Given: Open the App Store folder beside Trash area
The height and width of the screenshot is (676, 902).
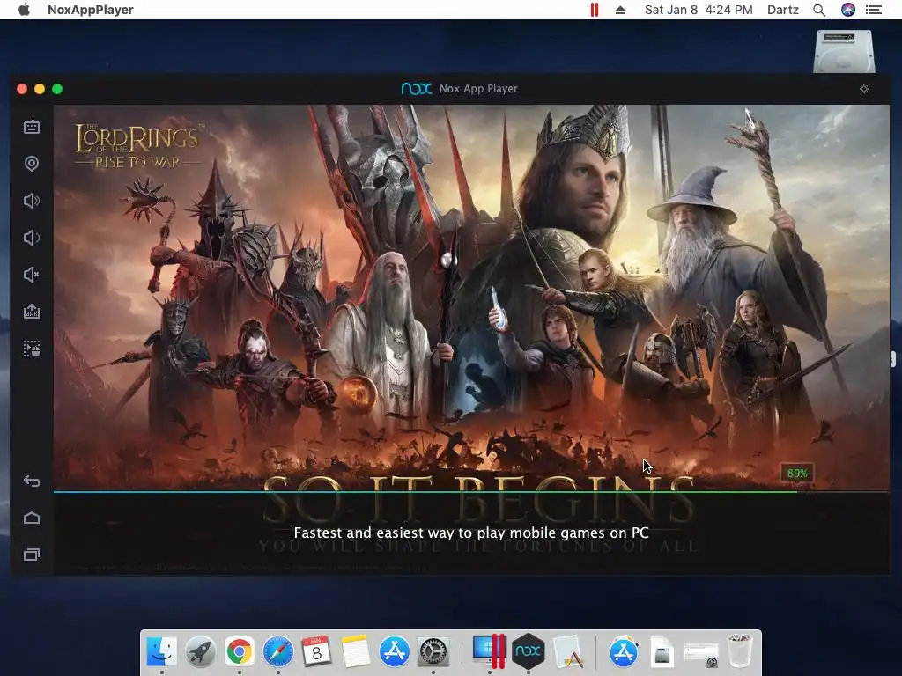Looking at the screenshot, I should point(623,651).
